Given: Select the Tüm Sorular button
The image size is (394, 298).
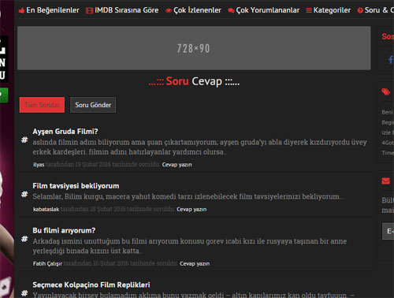Looking at the screenshot, I should coord(42,105).
